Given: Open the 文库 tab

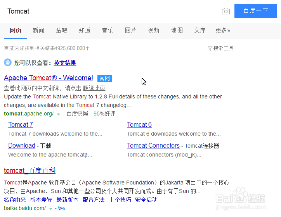Looking at the screenshot, I should point(200,30).
